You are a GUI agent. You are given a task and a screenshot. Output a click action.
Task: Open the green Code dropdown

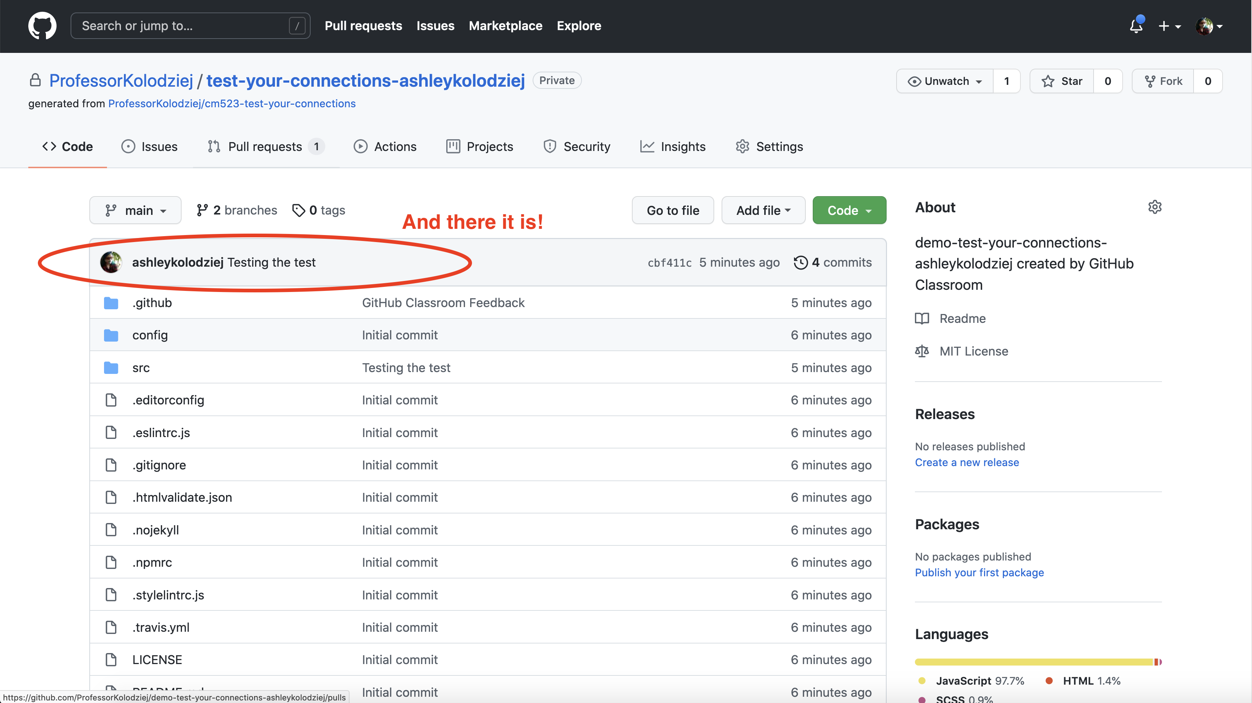pos(849,210)
